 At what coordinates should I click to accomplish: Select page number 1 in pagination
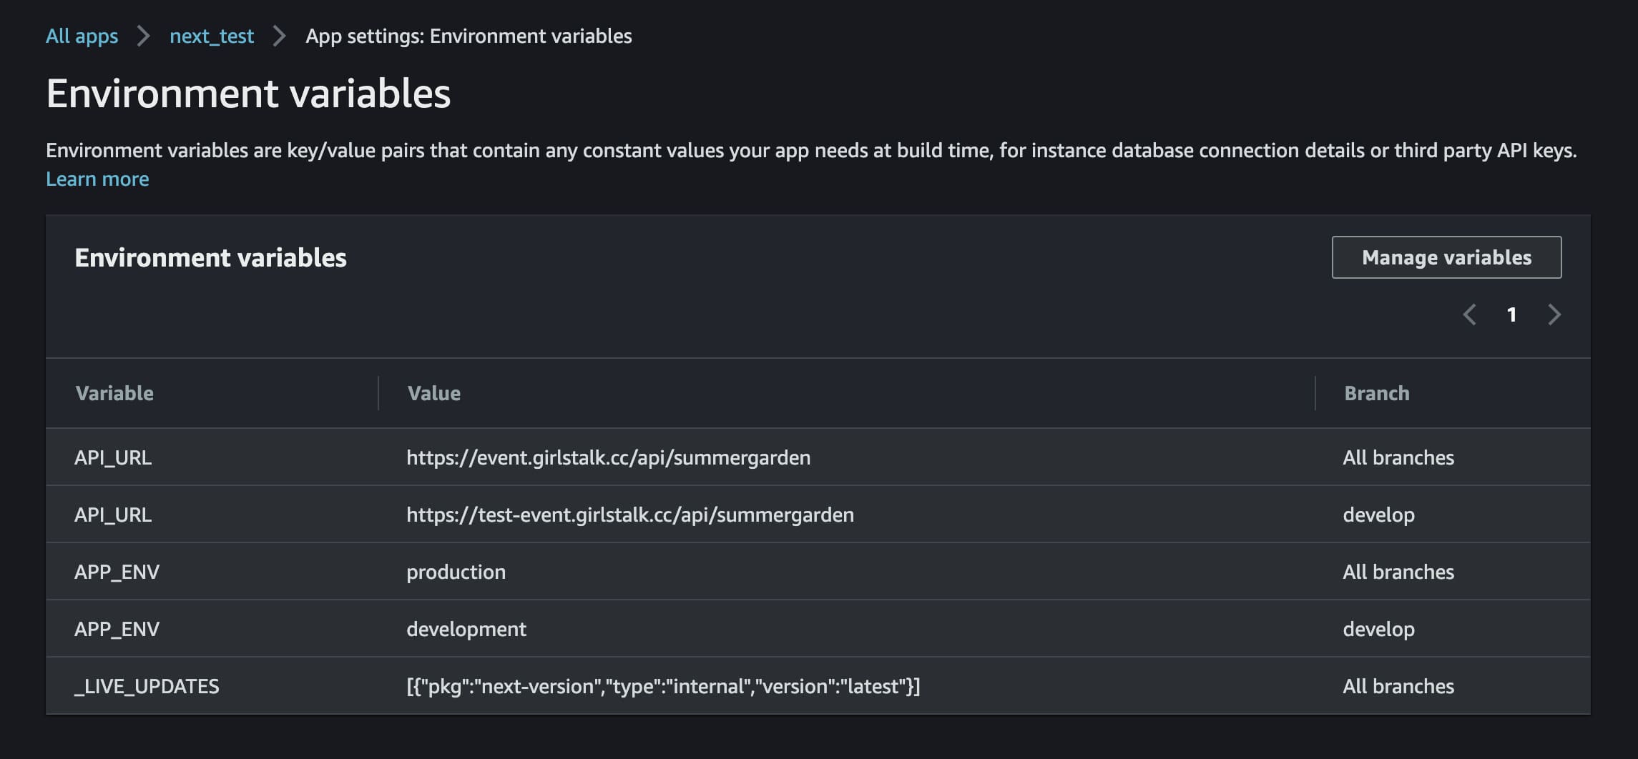1511,314
